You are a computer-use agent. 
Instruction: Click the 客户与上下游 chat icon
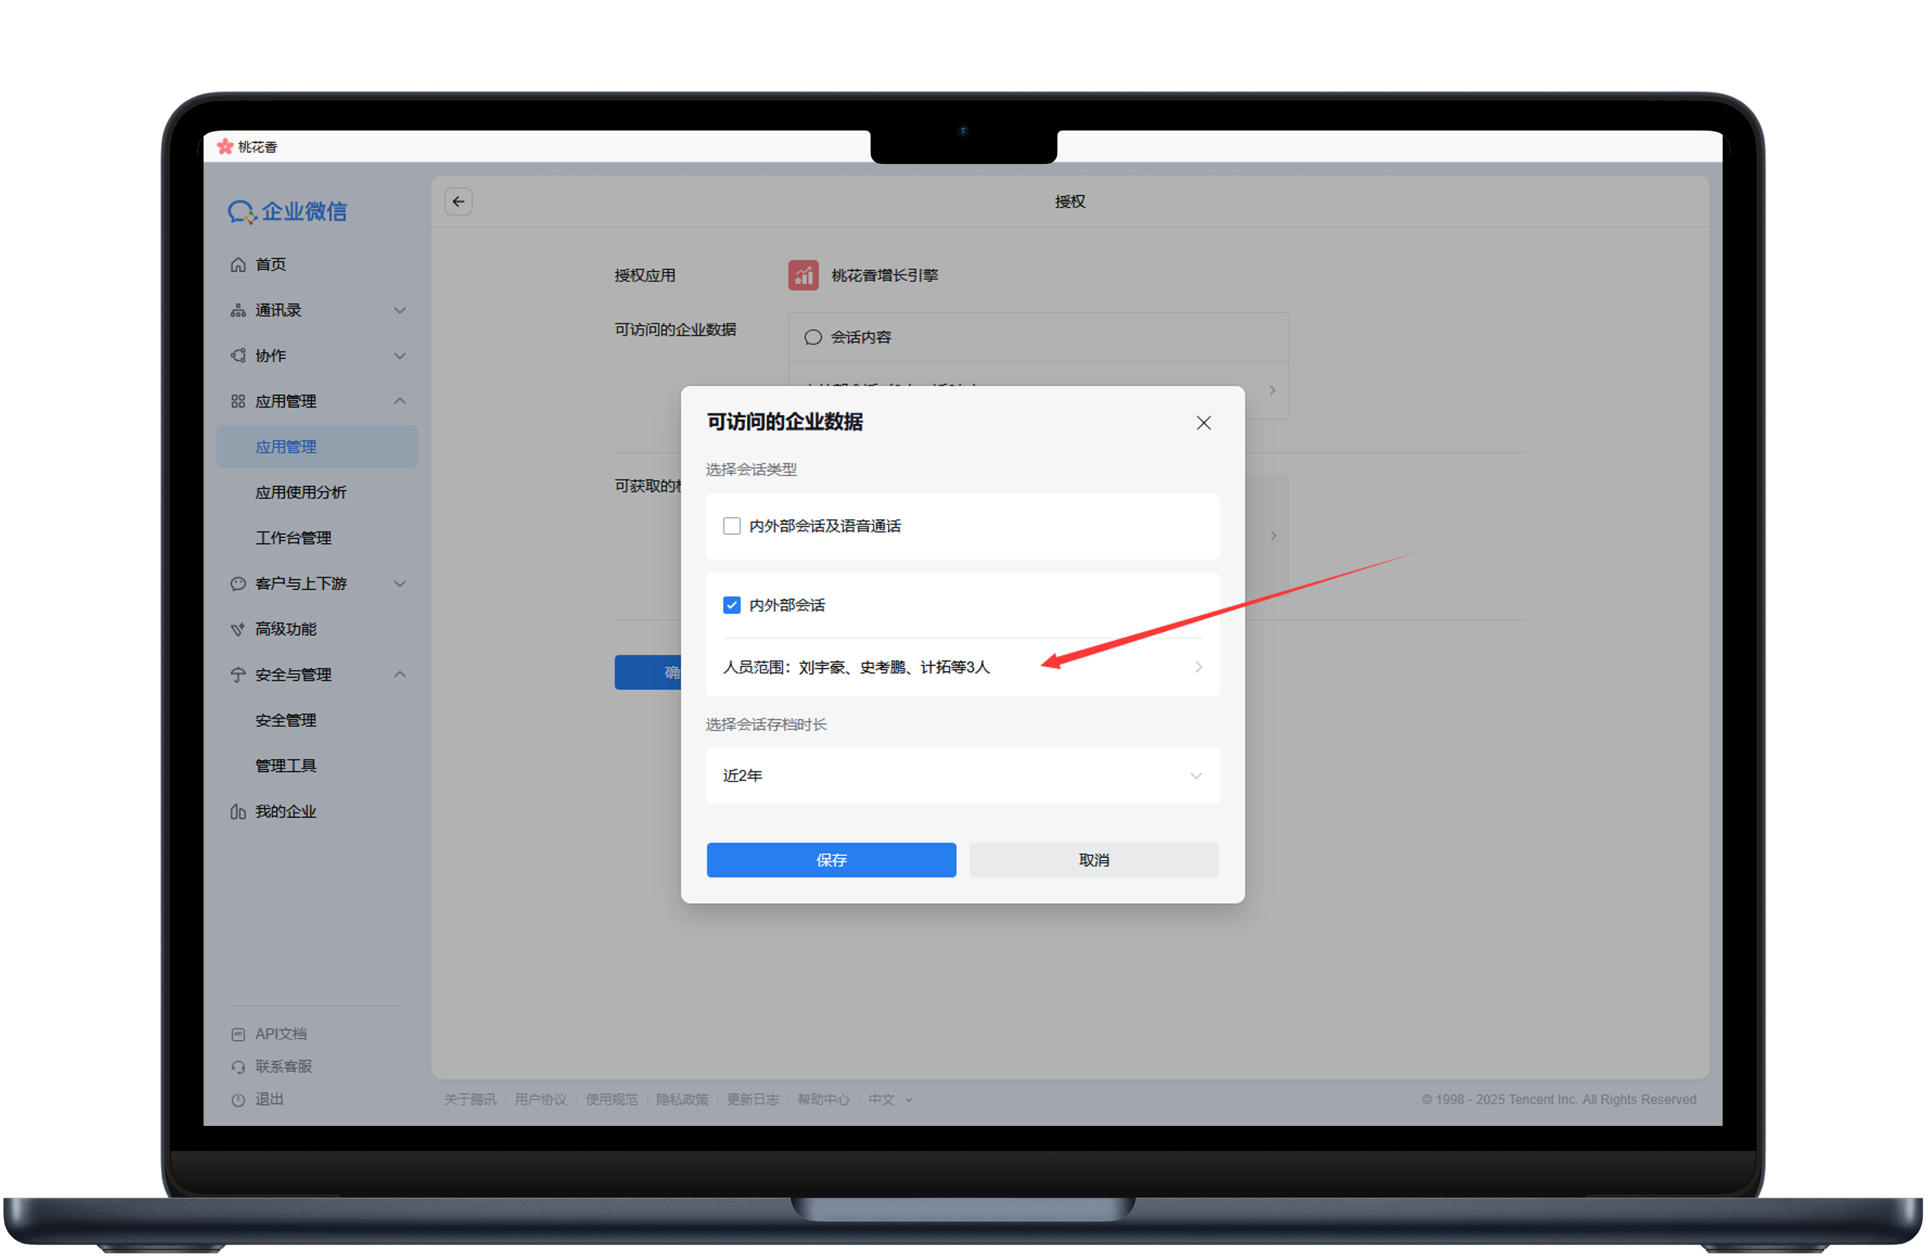[238, 584]
